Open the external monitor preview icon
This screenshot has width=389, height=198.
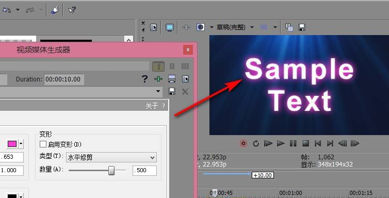(x=170, y=27)
